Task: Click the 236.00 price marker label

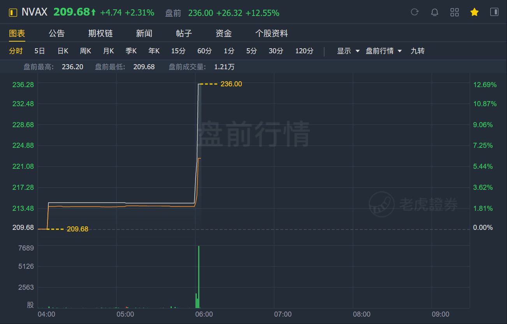Action: pyautogui.click(x=231, y=84)
